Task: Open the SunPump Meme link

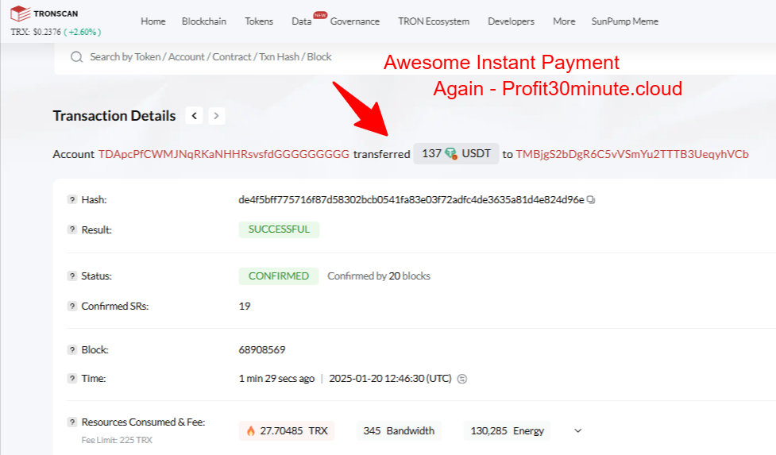Action: pyautogui.click(x=624, y=21)
